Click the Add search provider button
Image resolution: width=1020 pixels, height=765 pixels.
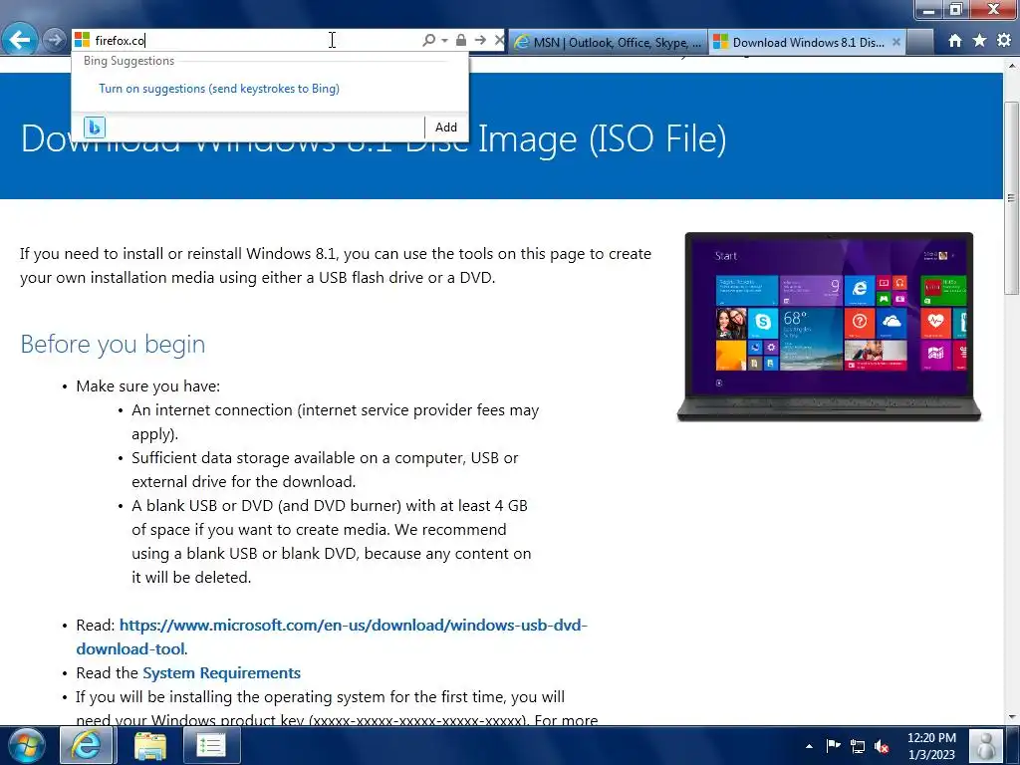click(445, 127)
